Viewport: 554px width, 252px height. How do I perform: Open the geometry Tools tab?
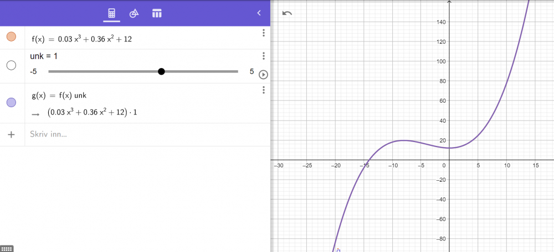coord(134,13)
